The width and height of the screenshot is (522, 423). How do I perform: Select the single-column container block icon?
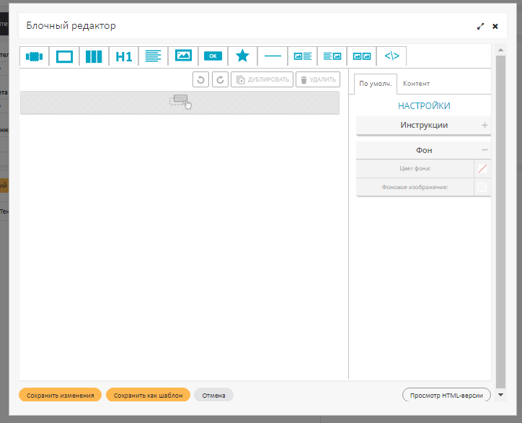tap(65, 56)
